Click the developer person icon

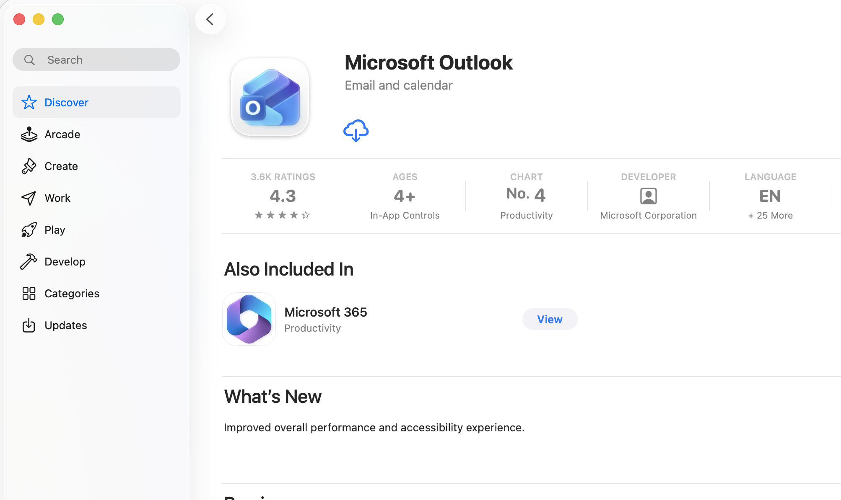[x=648, y=196]
